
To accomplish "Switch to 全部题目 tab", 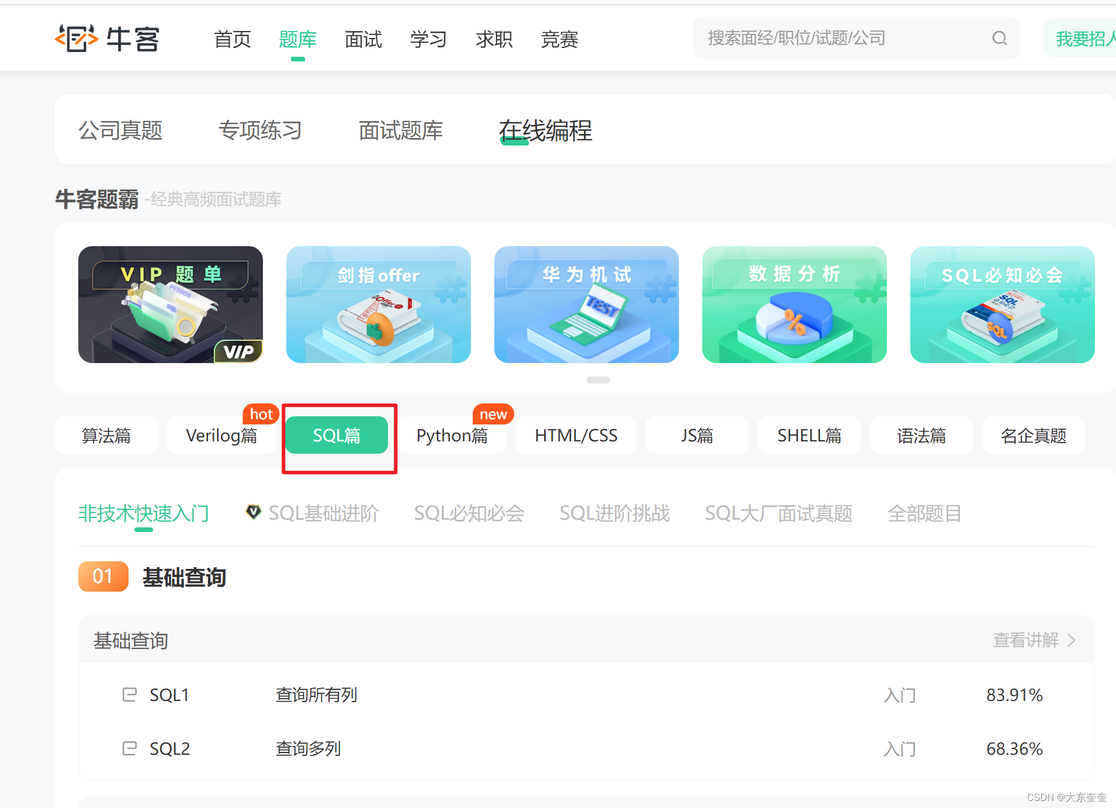I will pos(924,513).
